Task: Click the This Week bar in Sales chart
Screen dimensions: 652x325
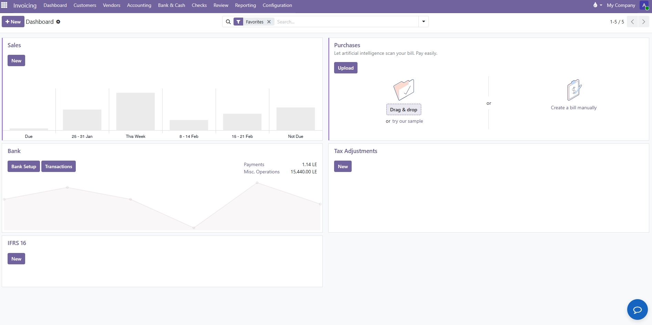Action: point(135,110)
